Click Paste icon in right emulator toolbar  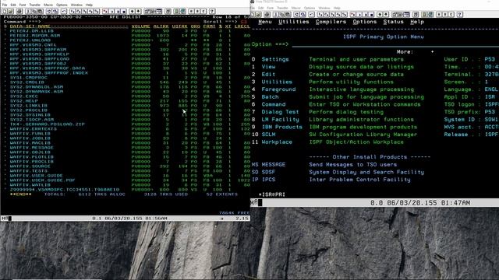pyautogui.click(x=288, y=14)
